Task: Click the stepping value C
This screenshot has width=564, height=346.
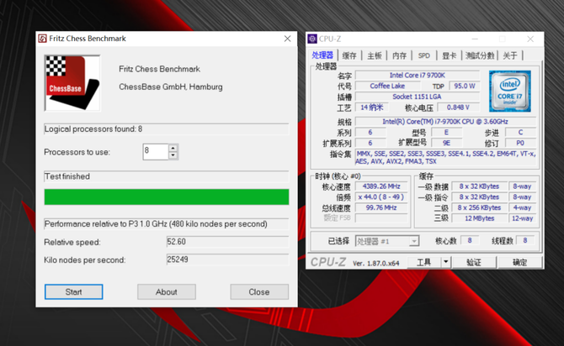Action: pos(520,132)
